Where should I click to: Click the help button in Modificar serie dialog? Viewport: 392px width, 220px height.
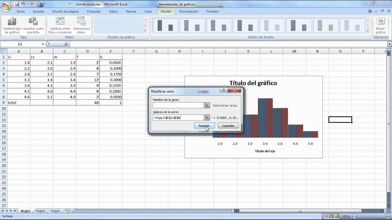[x=224, y=90]
